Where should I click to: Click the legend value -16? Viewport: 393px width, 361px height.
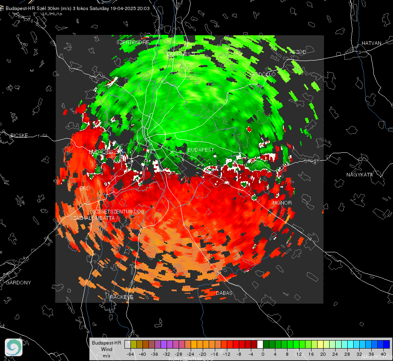(214, 354)
